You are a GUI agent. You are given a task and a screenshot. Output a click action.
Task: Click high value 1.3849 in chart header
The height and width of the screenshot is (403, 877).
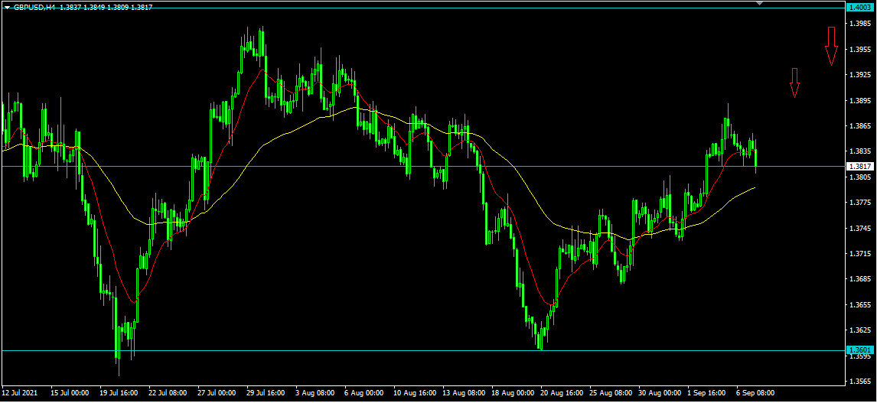(x=94, y=7)
